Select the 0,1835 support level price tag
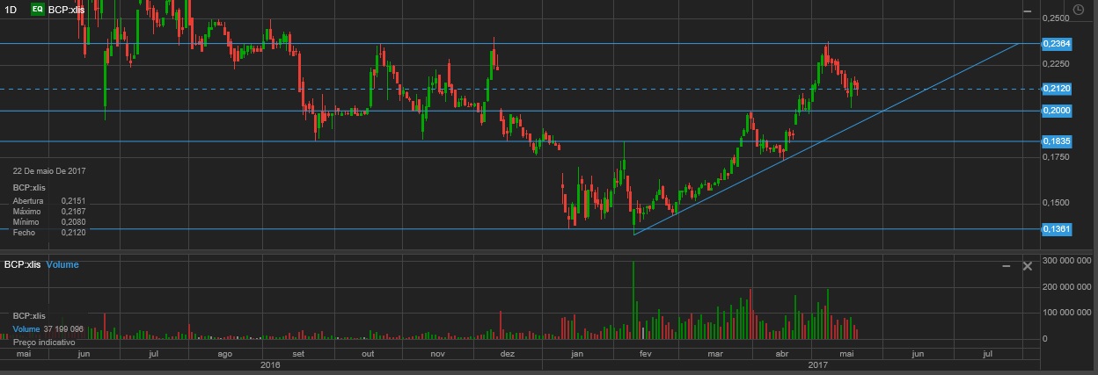1098x375 pixels. 1056,141
